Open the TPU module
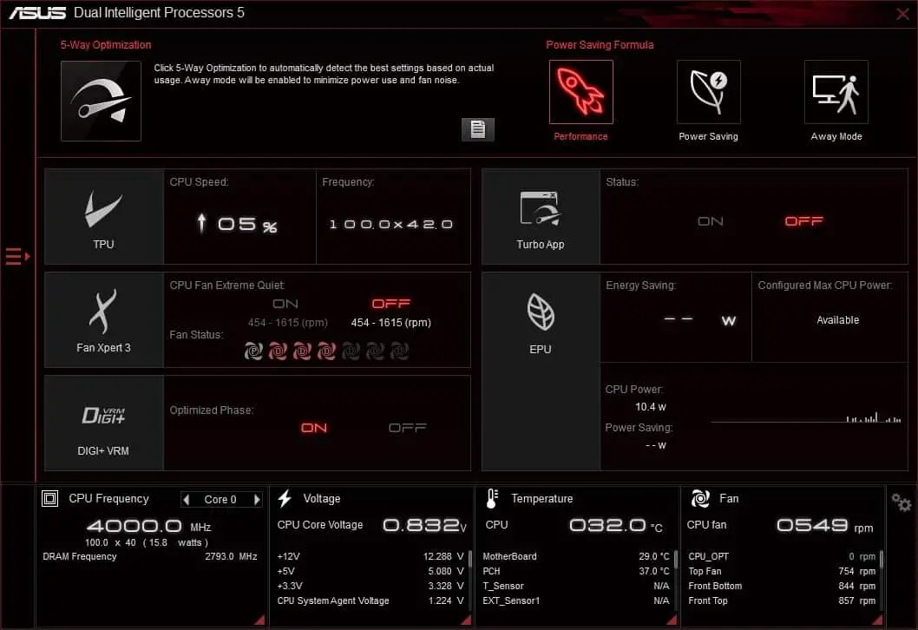This screenshot has height=630, width=918. 103,217
